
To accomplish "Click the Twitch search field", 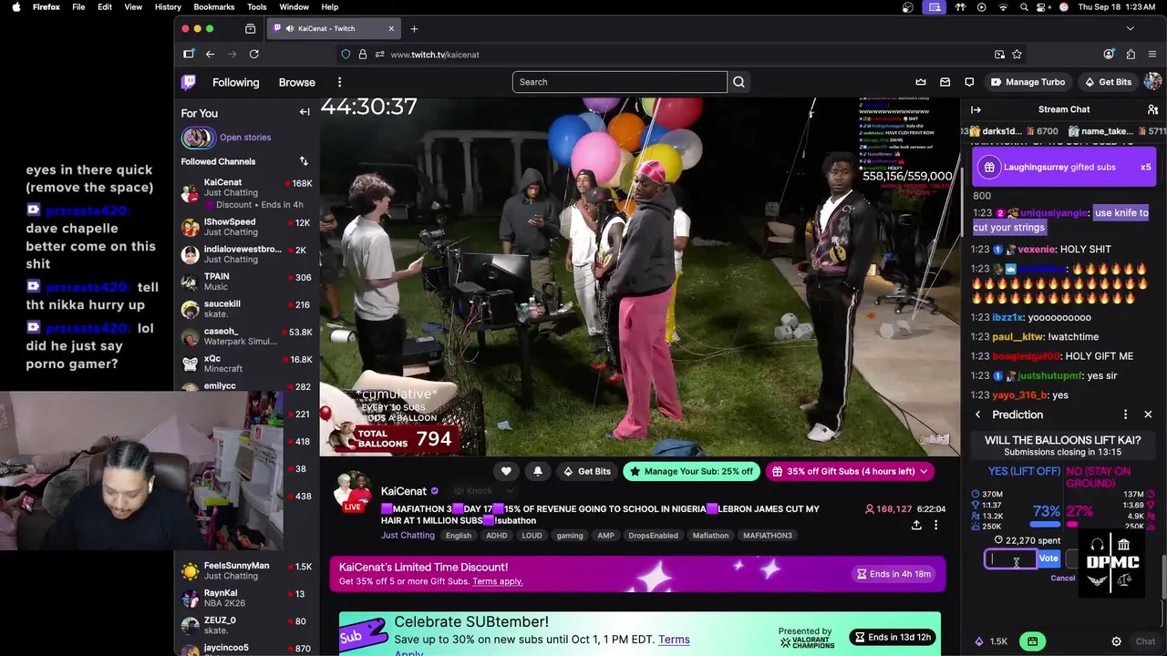I will 620,82.
